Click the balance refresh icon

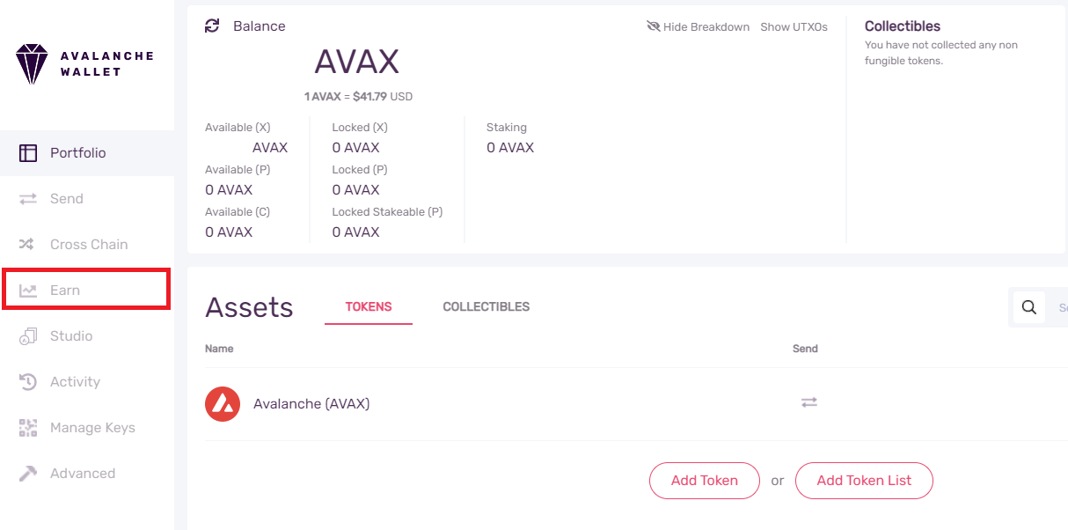[x=212, y=26]
